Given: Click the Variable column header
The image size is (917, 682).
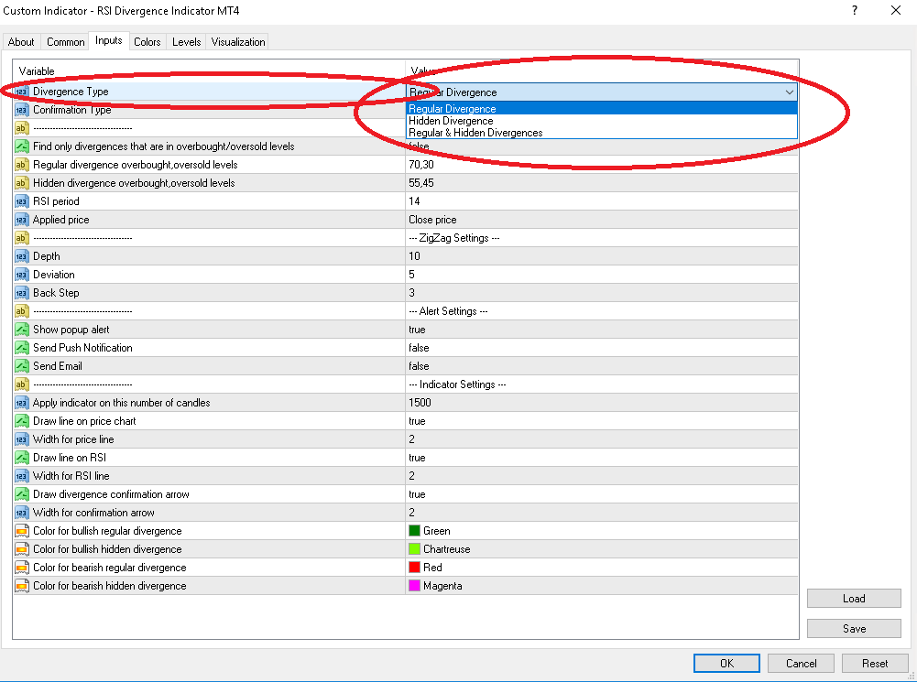Looking at the screenshot, I should tap(210, 71).
